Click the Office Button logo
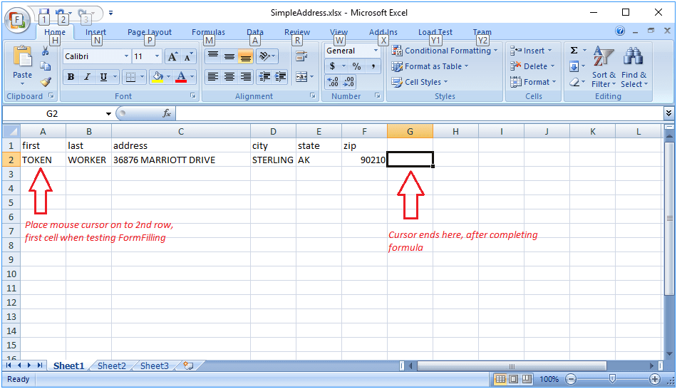The width and height of the screenshot is (677, 389). tap(17, 20)
